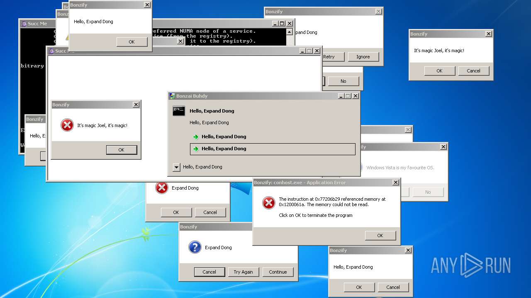Click the red error icon beside 'It's magic Joel'
The image size is (531, 298).
pos(67,125)
